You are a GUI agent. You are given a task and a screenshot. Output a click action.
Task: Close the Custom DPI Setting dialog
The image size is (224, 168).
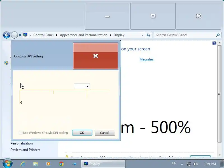click(95, 56)
